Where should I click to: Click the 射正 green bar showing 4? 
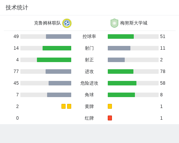coord(54,60)
